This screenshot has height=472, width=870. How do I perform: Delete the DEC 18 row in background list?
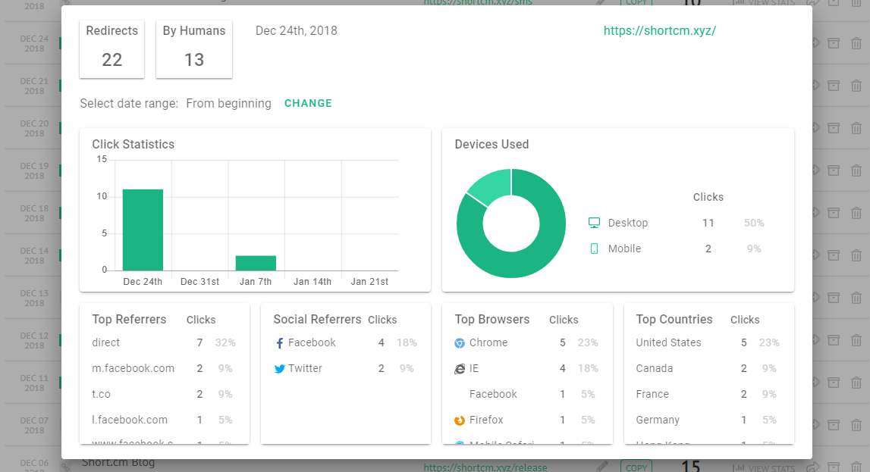coord(856,213)
